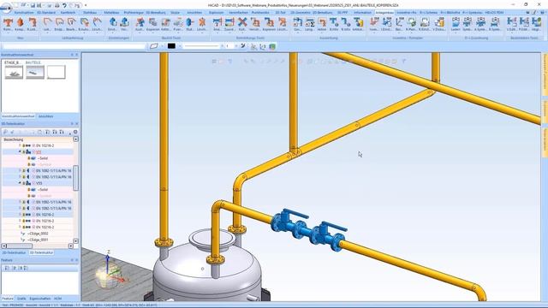Select the BAUTEILE thumbnail
This screenshot has height=308, width=548.
[x=35, y=72]
